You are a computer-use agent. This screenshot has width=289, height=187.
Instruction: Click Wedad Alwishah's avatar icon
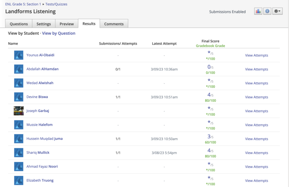tap(19, 83)
